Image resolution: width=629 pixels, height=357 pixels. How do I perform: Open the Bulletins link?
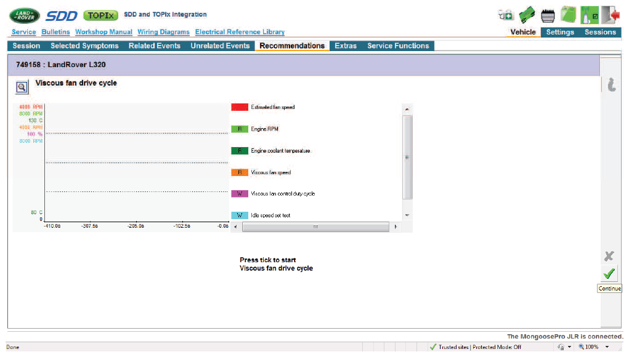pyautogui.click(x=55, y=32)
